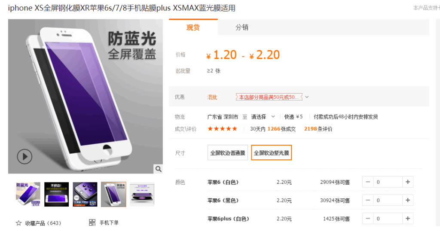
Task: Click quantity field for 苹果6（黑色）
Action: (x=388, y=200)
